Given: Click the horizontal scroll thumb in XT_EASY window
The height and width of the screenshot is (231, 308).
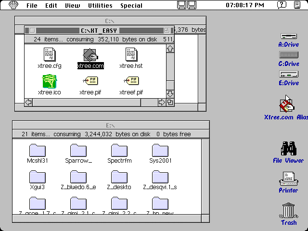Looking at the screenshot, I should coord(150,103).
